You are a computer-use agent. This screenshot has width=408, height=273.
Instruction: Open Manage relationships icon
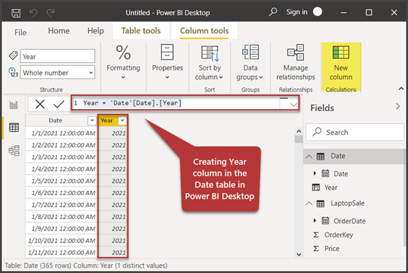coord(295,52)
